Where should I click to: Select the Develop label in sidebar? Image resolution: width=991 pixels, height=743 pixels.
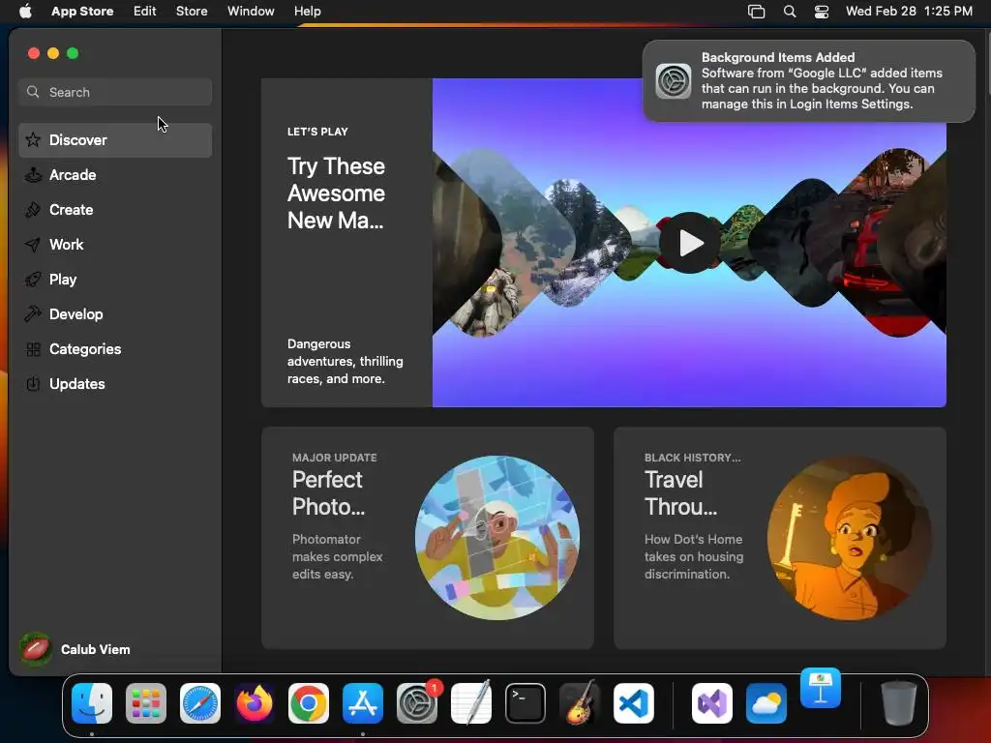pyautogui.click(x=75, y=314)
